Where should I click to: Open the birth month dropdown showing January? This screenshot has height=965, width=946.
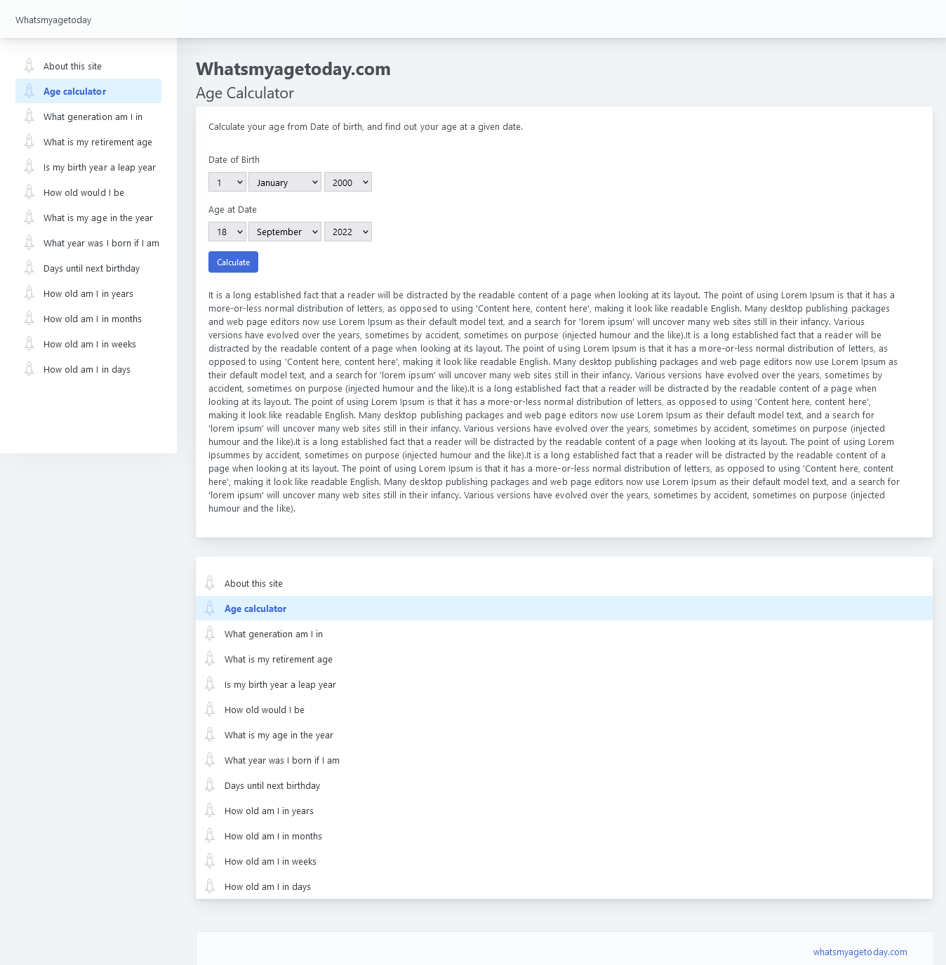(x=284, y=182)
